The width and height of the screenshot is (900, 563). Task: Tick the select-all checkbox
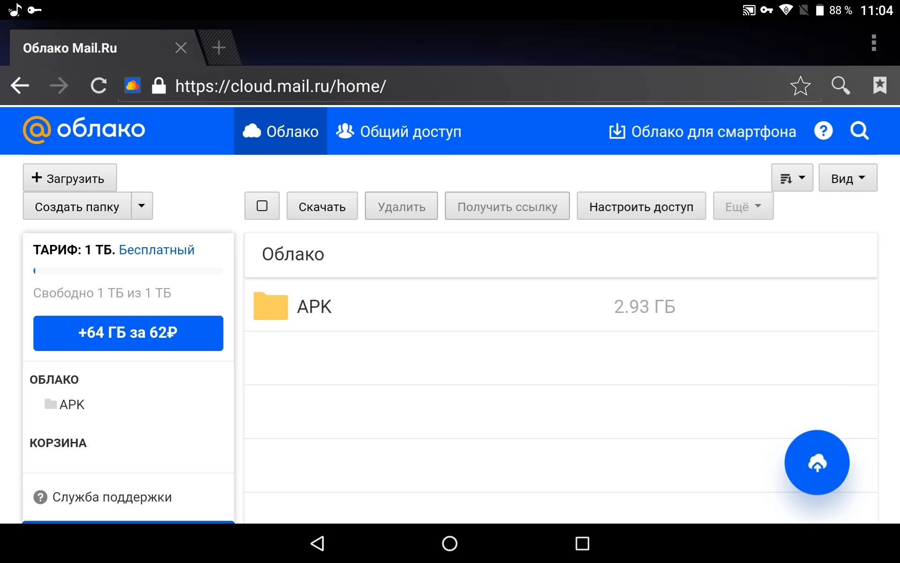(262, 206)
